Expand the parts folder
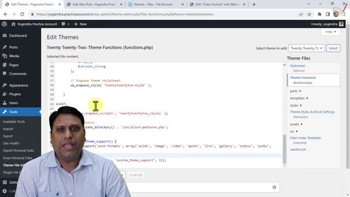 tap(295, 91)
